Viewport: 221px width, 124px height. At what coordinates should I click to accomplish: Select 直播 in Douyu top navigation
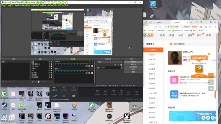click(x=172, y=35)
